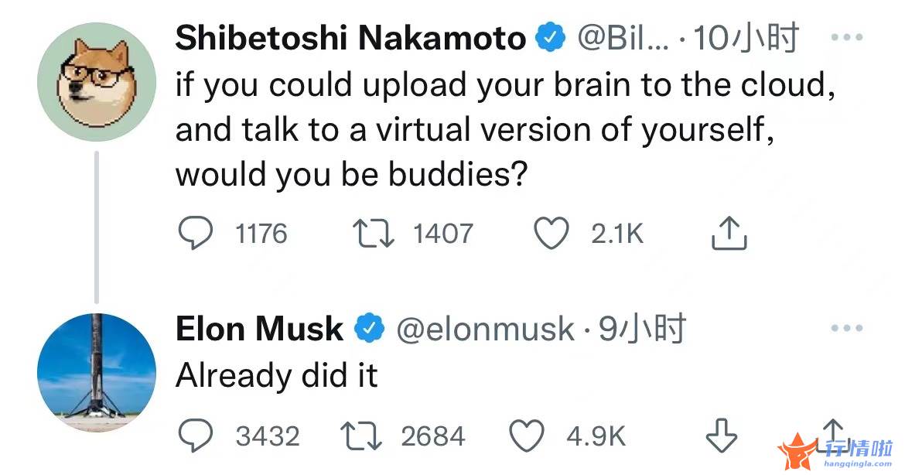Share Shibetoshi Nakamoto's tweet
905x475 pixels.
point(729,233)
